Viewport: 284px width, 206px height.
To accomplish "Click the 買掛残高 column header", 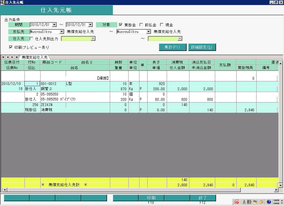I will (x=246, y=68).
